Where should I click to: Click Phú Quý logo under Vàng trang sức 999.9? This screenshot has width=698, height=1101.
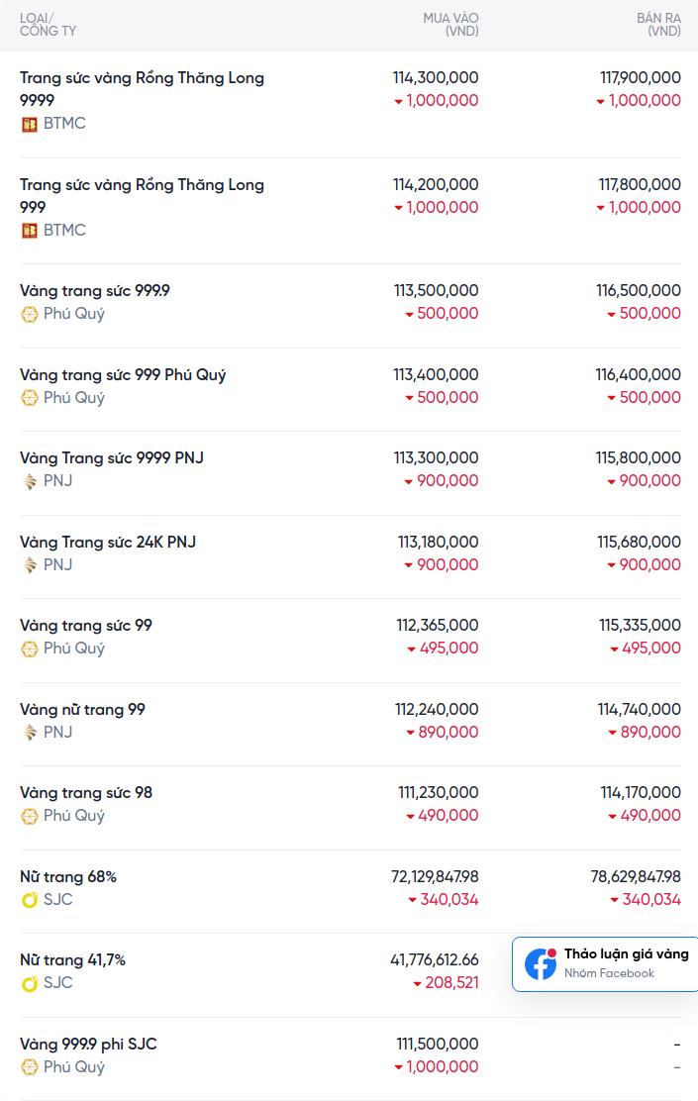click(x=30, y=314)
